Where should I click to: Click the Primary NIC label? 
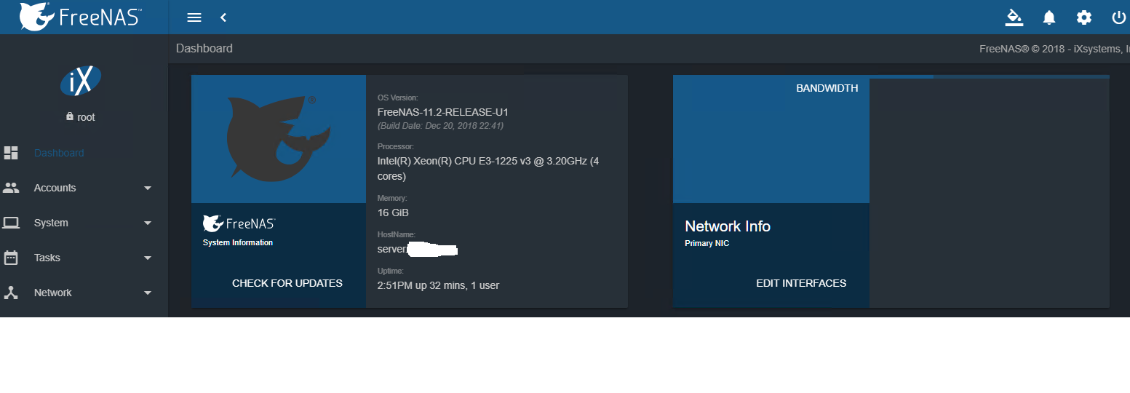point(707,244)
